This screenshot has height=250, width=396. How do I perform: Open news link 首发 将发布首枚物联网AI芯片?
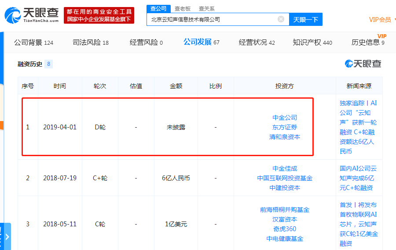359,224
